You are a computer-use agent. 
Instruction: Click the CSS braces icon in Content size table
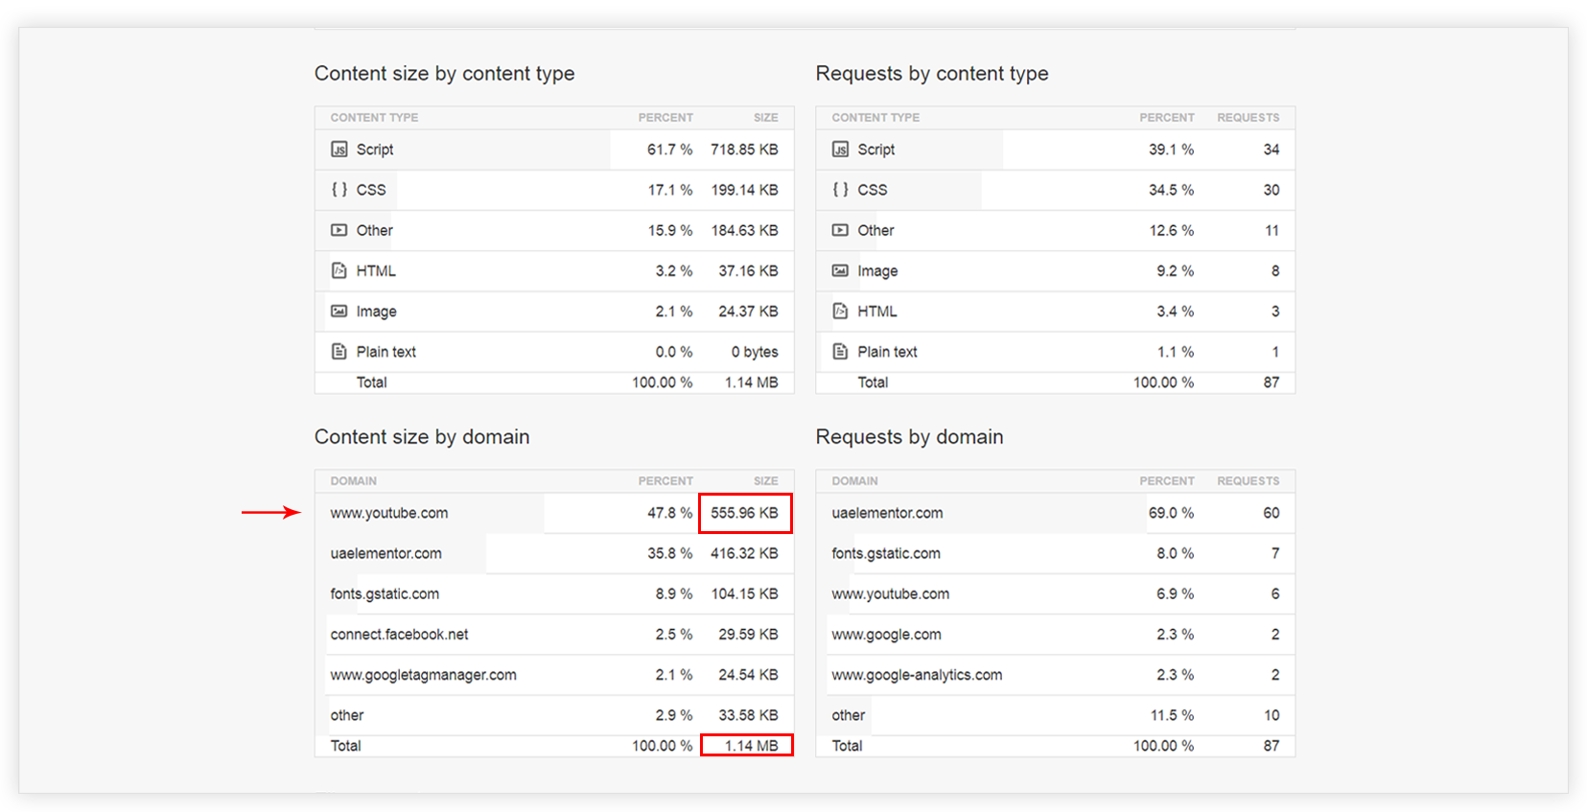(338, 190)
